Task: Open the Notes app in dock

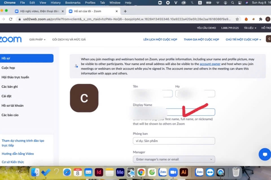Action: tap(109, 172)
